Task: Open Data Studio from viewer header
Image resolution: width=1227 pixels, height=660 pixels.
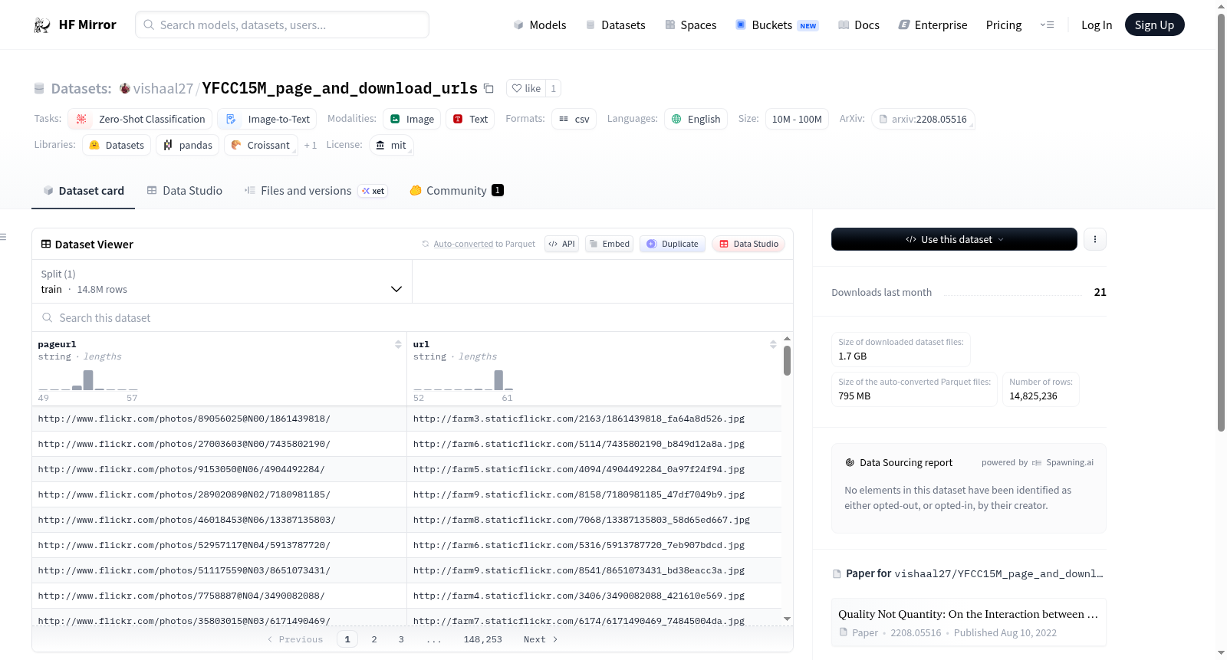Action: click(x=748, y=244)
